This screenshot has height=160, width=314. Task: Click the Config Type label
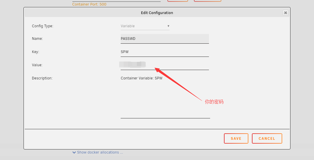pos(43,26)
